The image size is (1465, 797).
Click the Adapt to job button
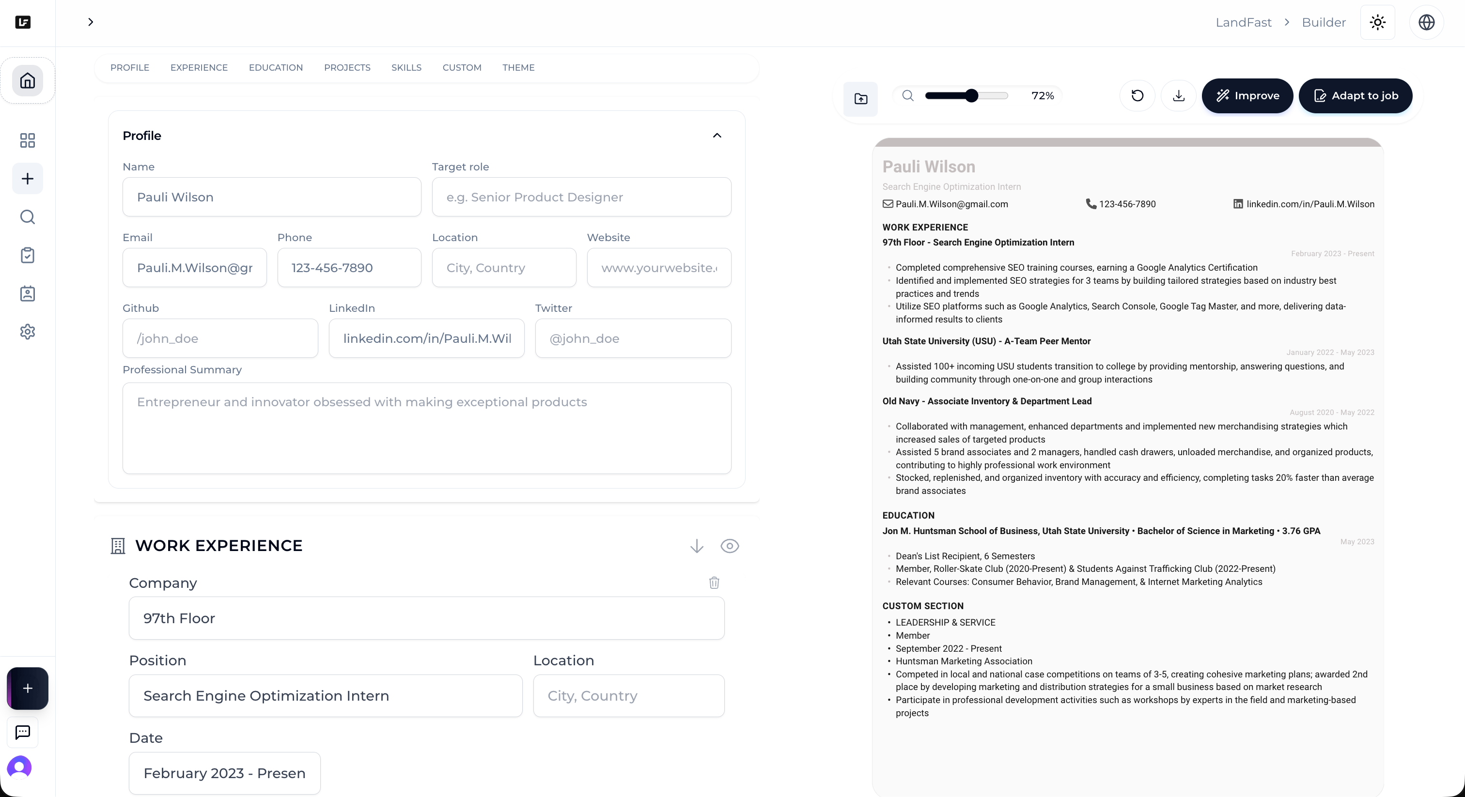click(1356, 95)
